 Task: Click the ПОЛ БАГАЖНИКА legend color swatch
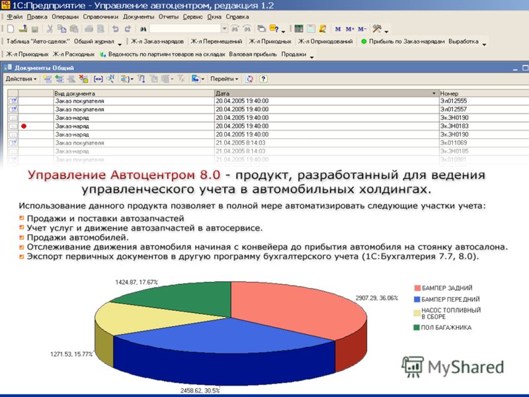pos(417,328)
